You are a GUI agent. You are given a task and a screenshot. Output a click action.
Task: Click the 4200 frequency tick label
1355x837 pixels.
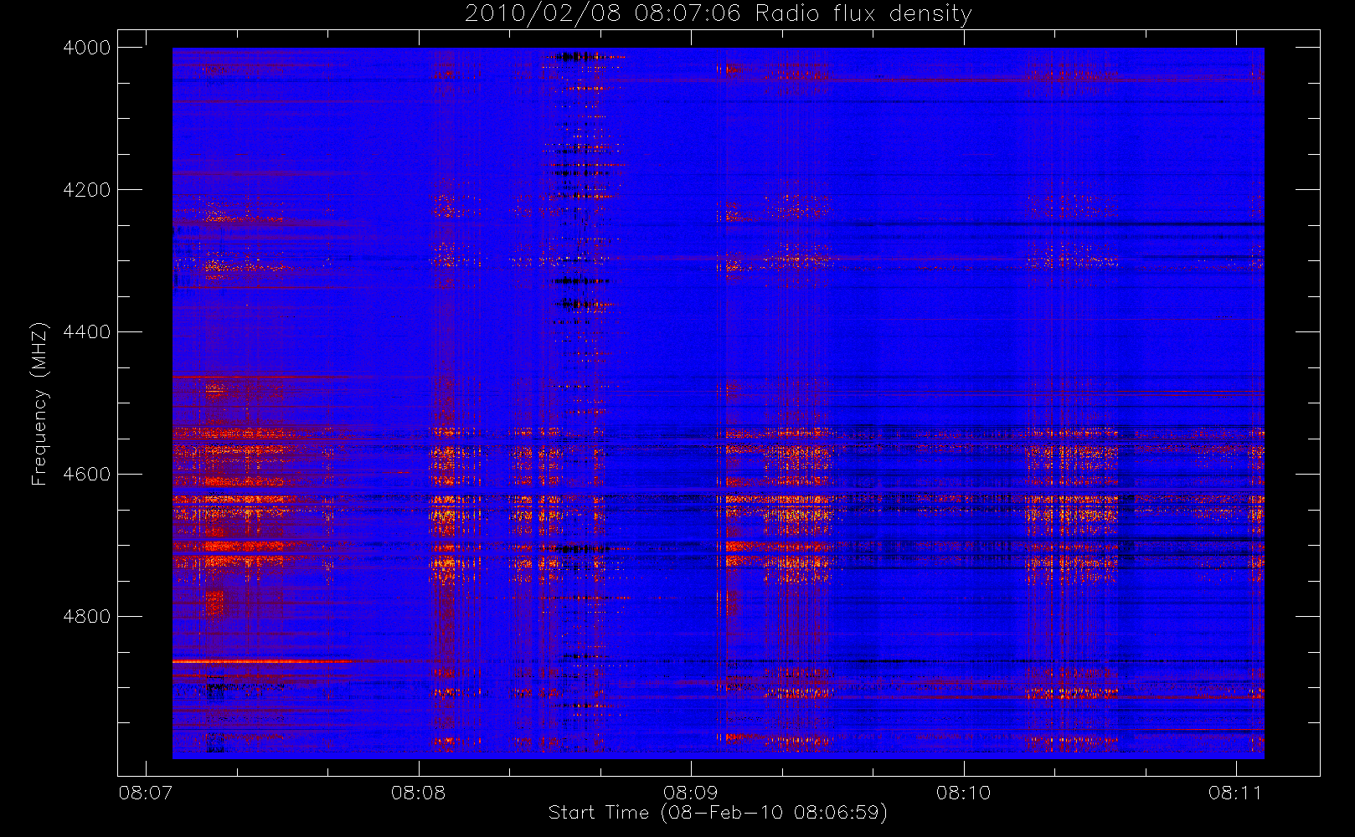coord(87,190)
